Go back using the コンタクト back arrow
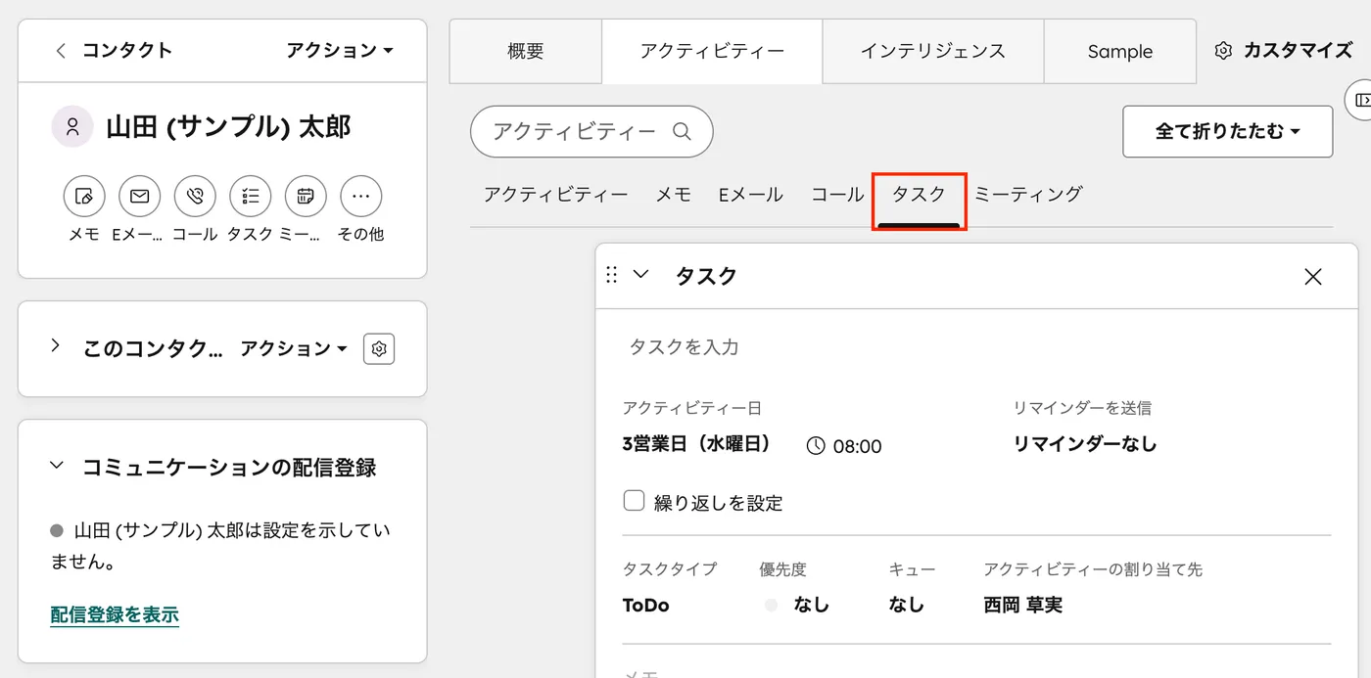 pyautogui.click(x=61, y=50)
